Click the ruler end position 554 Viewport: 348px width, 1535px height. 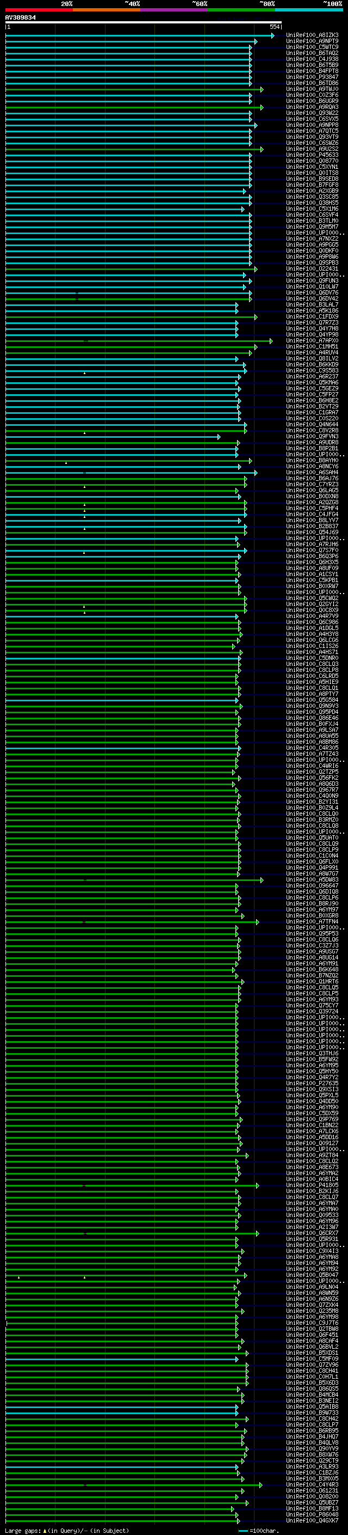coord(275,27)
